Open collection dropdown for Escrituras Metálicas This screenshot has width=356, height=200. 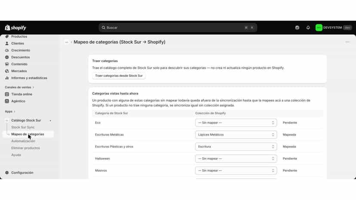[236, 135]
